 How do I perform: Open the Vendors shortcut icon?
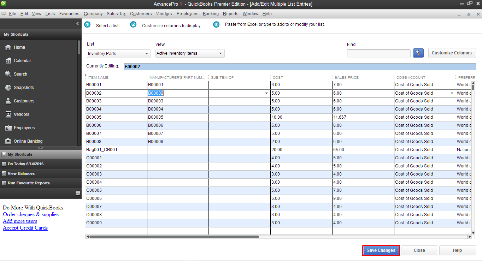tap(8, 114)
